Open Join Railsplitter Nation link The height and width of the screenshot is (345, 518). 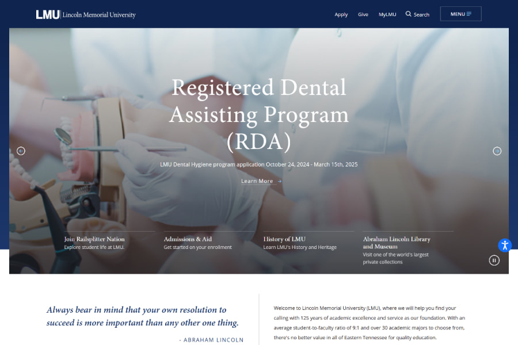tap(94, 239)
